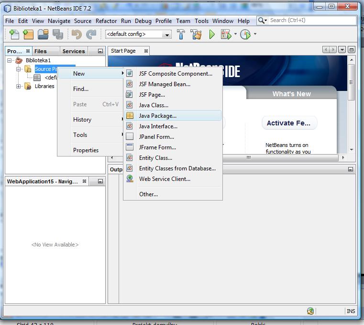Open the File menu
Viewport: 364px width, 325px height.
(x=10, y=21)
